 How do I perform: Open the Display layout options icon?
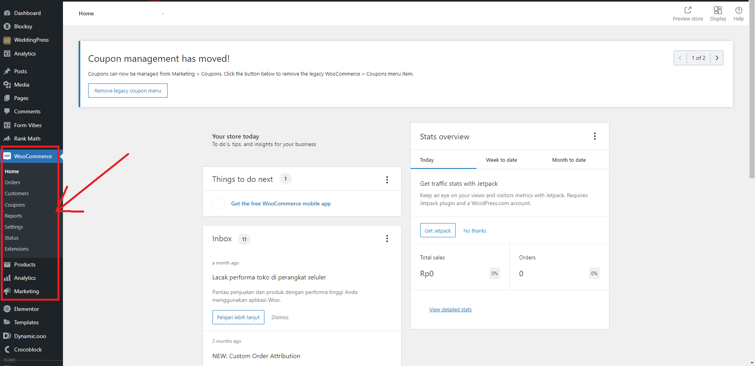718,10
